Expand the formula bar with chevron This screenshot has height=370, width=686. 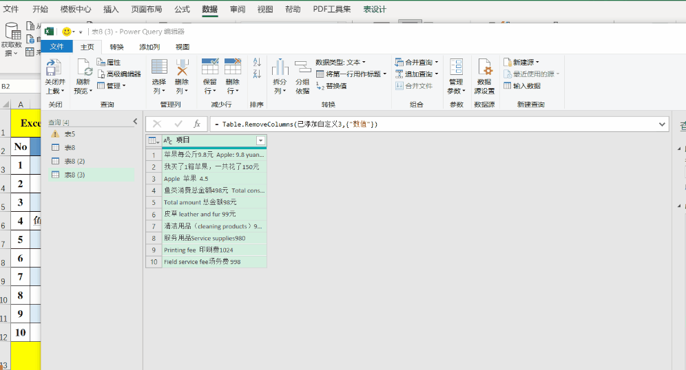662,124
